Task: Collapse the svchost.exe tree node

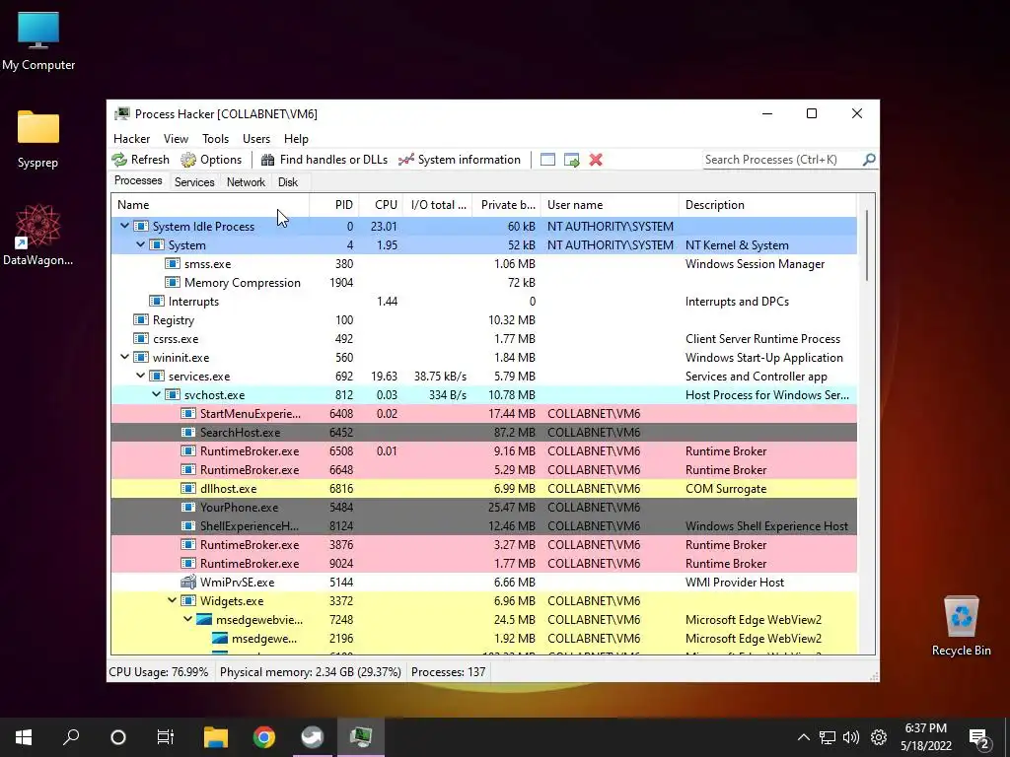Action: 156,394
